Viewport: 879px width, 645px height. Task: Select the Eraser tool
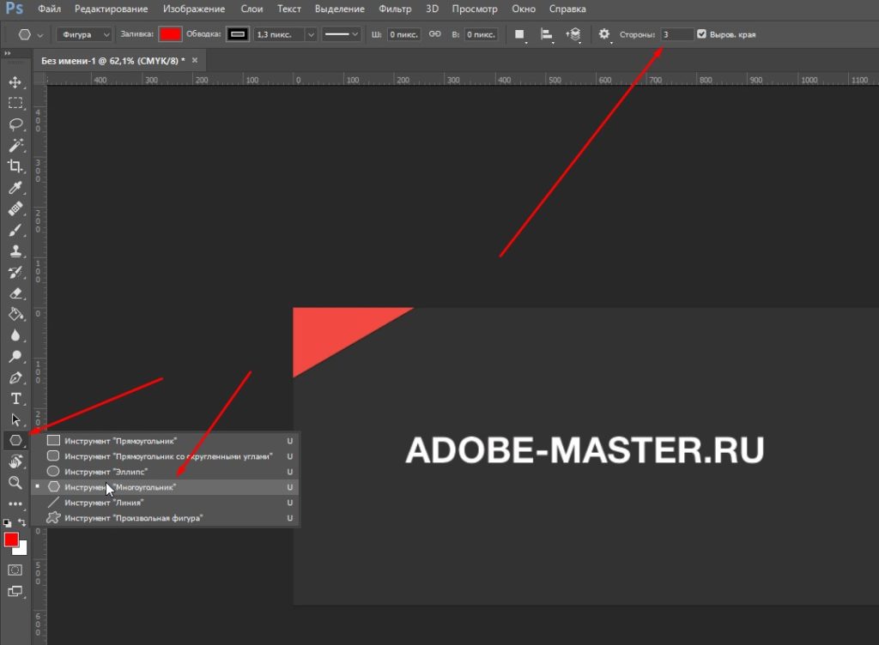15,293
